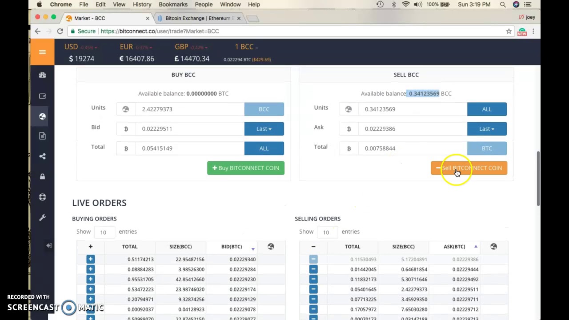The image size is (569, 320).
Task: Open the document icon in sidebar
Action: click(x=42, y=136)
